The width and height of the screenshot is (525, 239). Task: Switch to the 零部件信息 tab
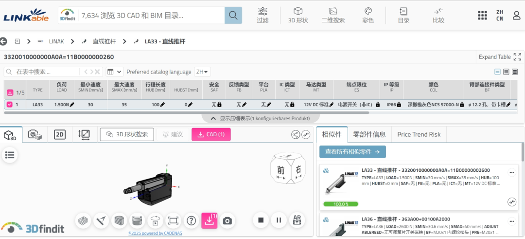pyautogui.click(x=369, y=134)
